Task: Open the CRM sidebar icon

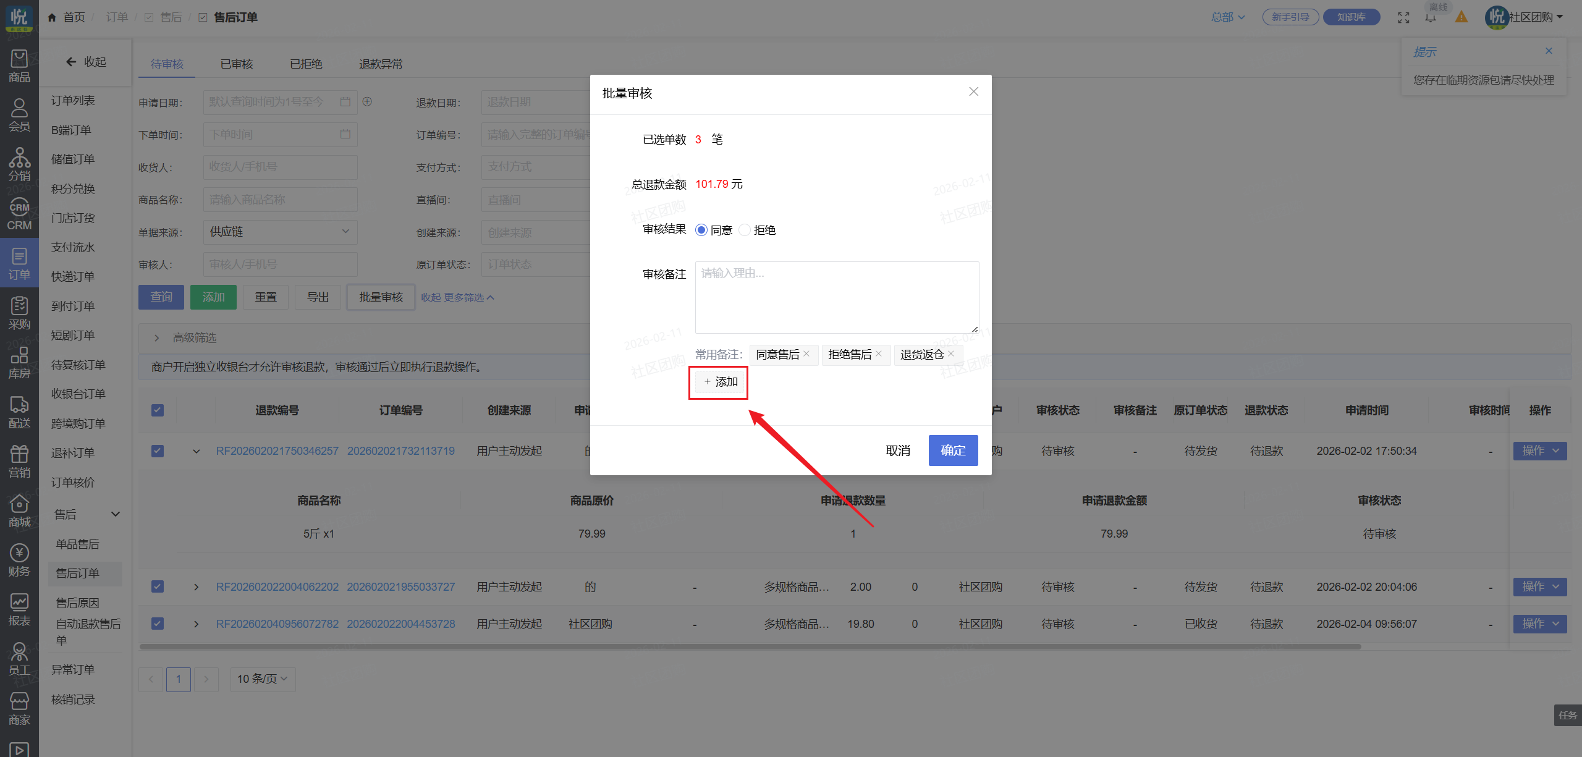Action: (19, 214)
